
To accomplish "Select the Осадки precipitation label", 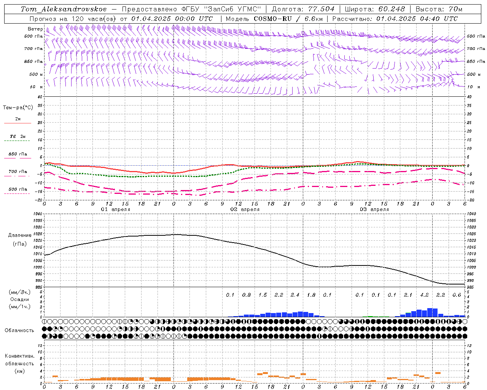I will tap(20, 299).
